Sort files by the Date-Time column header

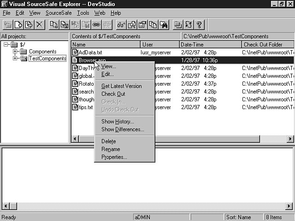click(210, 45)
